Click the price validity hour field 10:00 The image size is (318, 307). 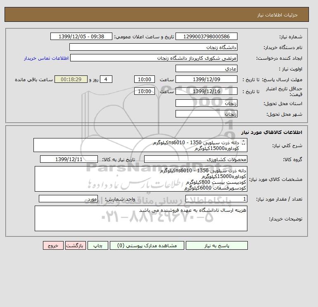pos(145,91)
